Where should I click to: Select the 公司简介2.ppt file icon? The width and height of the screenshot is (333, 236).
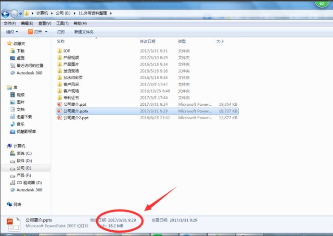pyautogui.click(x=60, y=118)
